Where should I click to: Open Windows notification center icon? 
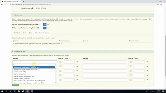163,91
